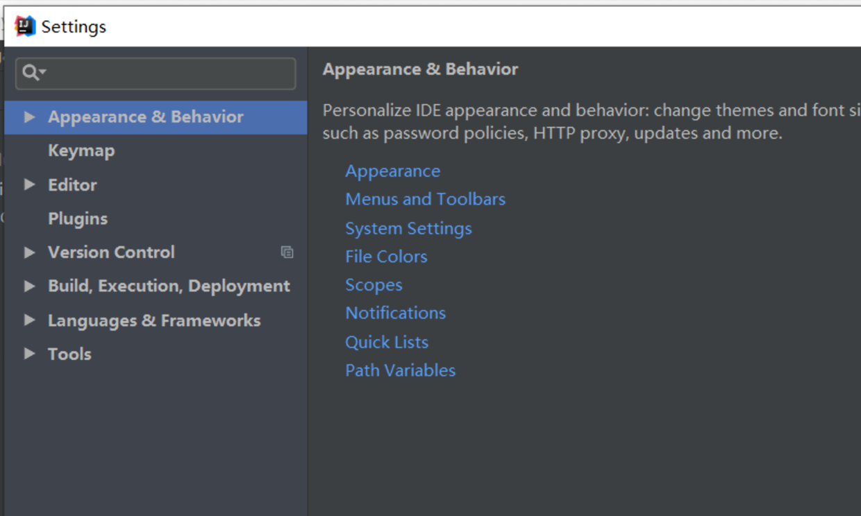Open the Notifications link

click(x=395, y=313)
